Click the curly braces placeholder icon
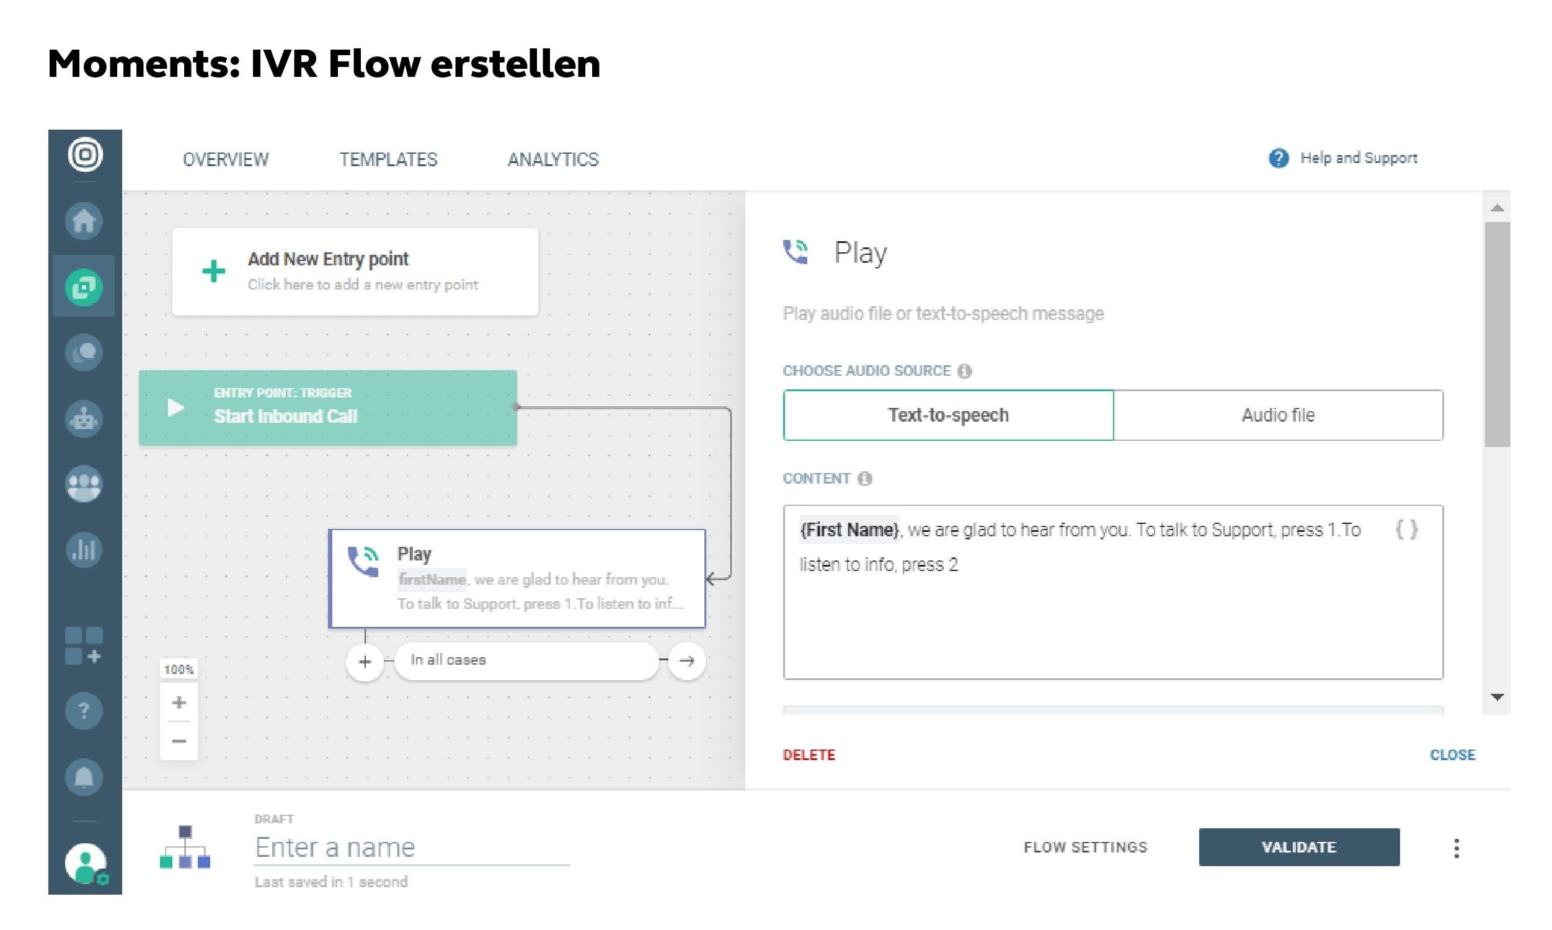 click(x=1406, y=529)
